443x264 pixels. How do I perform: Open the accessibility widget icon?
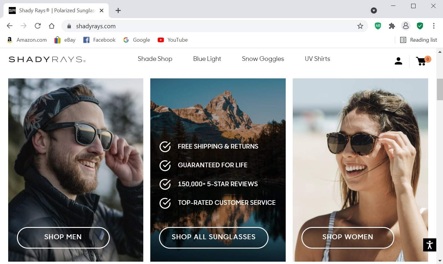pyautogui.click(x=430, y=245)
